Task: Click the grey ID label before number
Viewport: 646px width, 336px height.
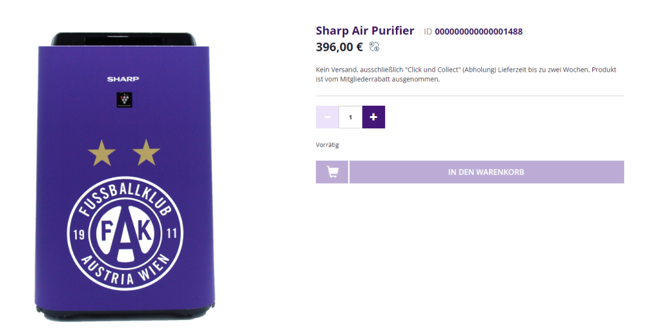Action: pyautogui.click(x=428, y=32)
